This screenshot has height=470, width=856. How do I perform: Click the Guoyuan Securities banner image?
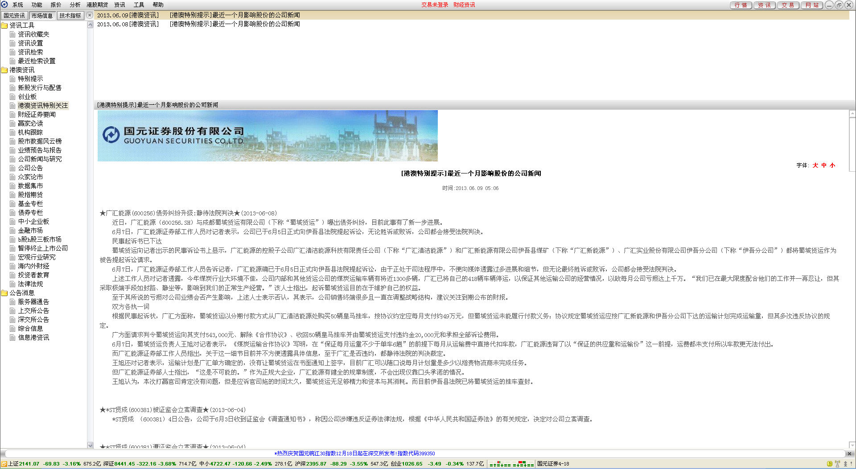click(x=267, y=136)
